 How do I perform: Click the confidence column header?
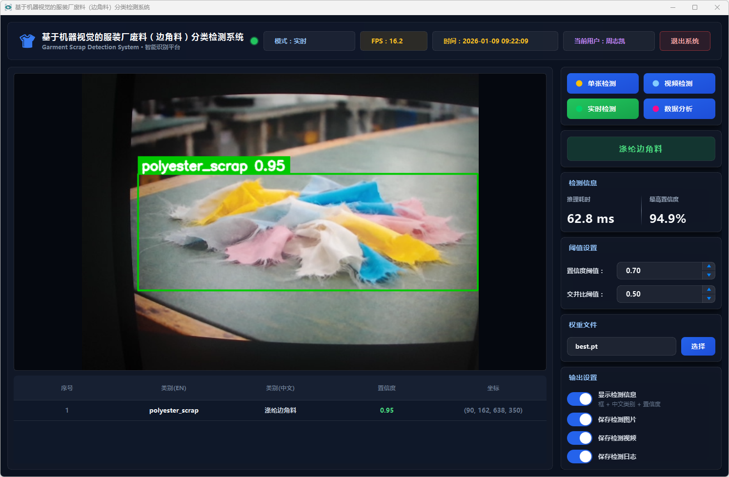coord(386,388)
